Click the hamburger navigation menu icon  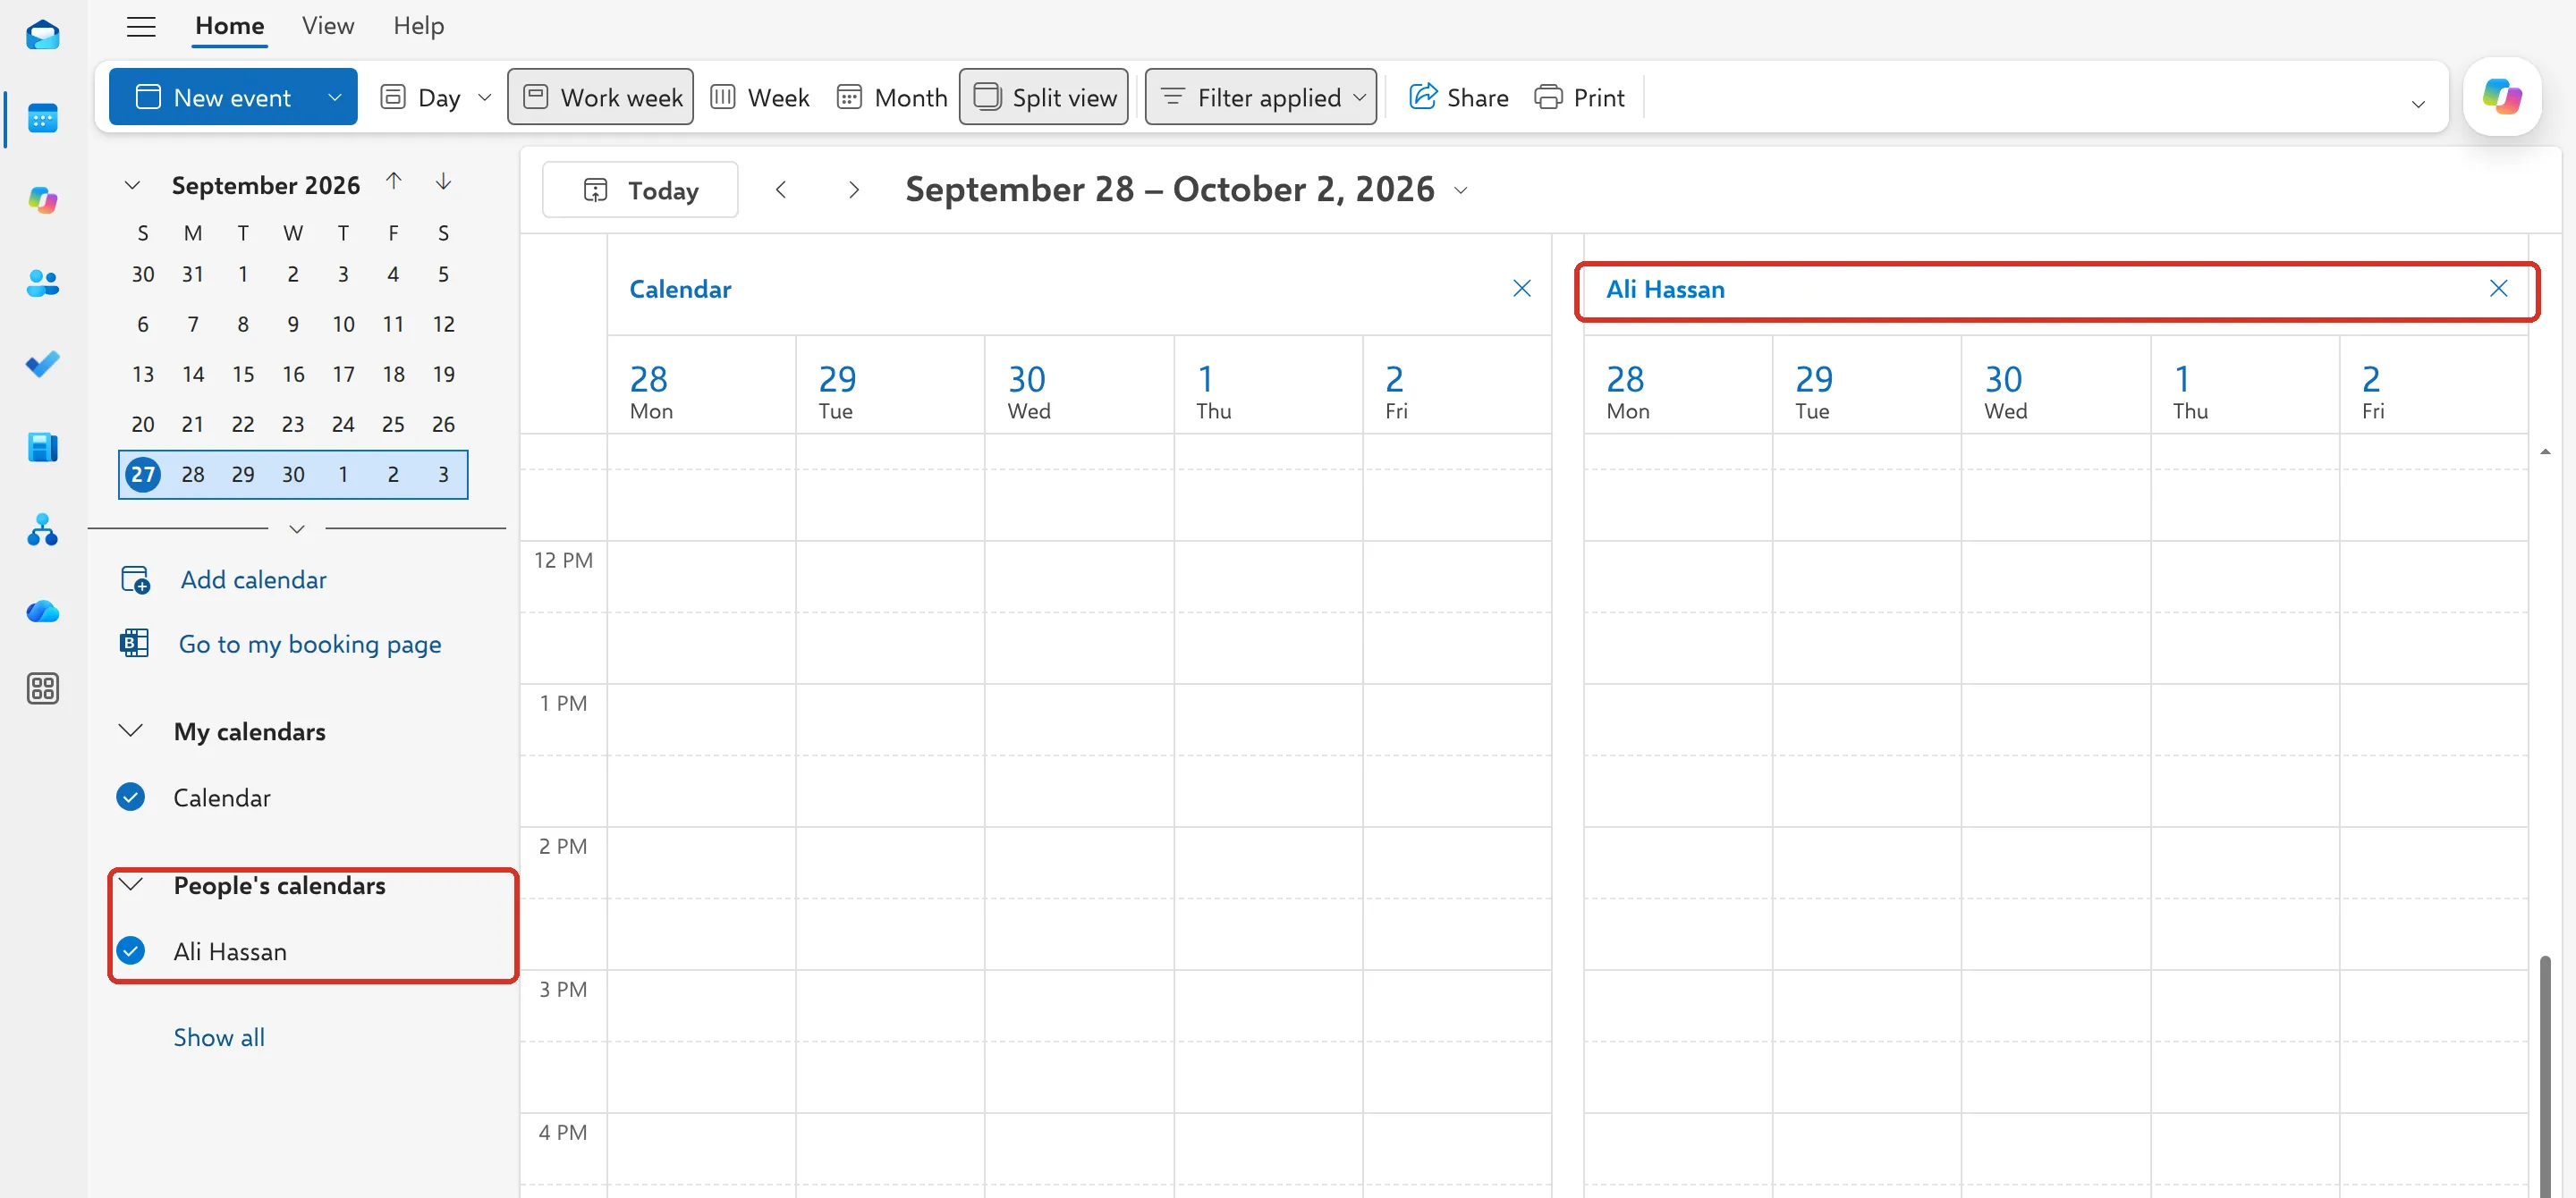pos(141,26)
